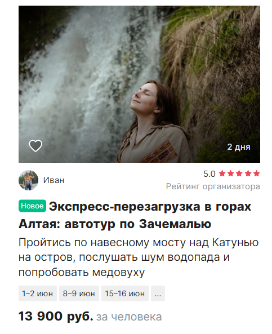The width and height of the screenshot is (272, 334).
Task: Select the 8–9 июн date chip
Action: coord(79,293)
